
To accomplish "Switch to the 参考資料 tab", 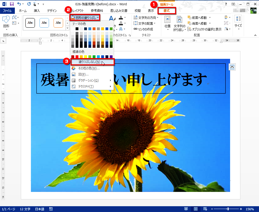I will point(97,11).
